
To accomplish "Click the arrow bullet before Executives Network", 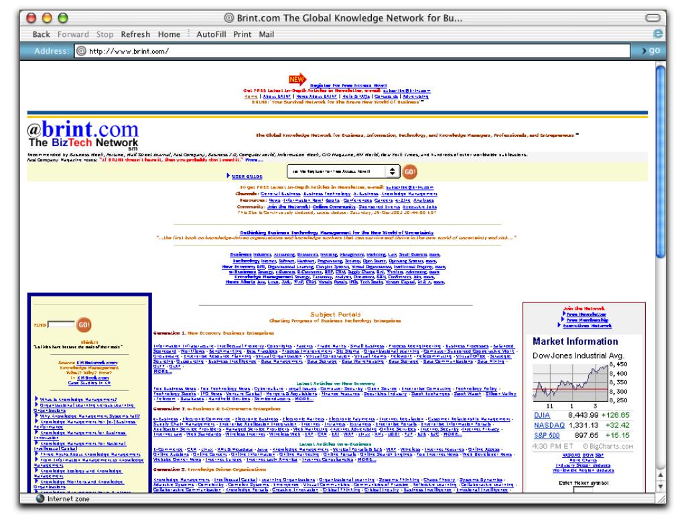I will coord(559,325).
